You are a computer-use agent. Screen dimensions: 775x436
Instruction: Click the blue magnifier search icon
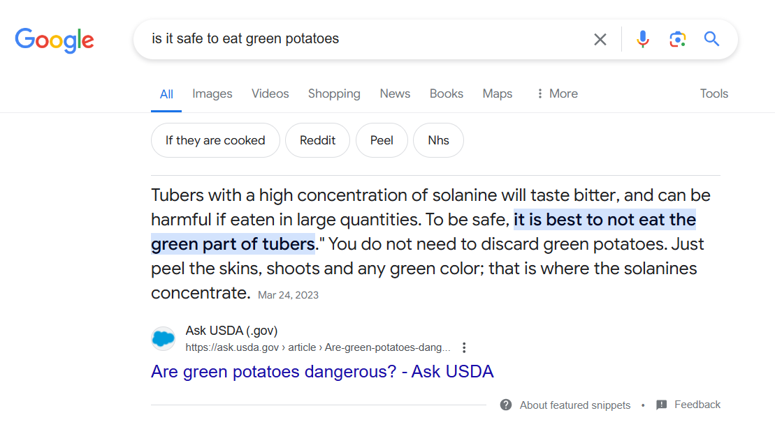pyautogui.click(x=711, y=39)
